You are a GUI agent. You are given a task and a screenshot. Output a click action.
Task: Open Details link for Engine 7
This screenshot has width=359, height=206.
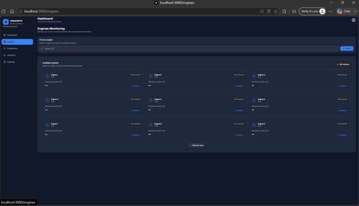click(136, 135)
